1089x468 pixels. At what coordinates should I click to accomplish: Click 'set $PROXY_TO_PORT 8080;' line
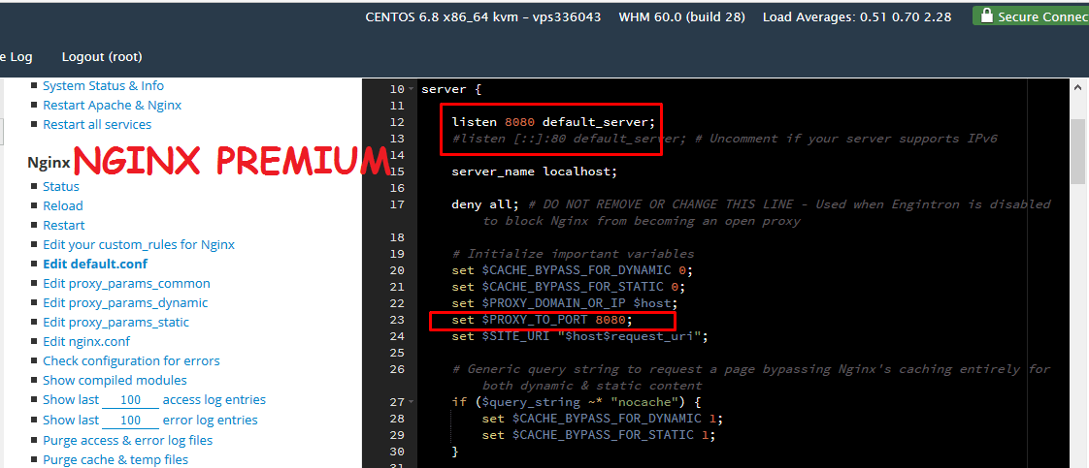[x=543, y=320]
